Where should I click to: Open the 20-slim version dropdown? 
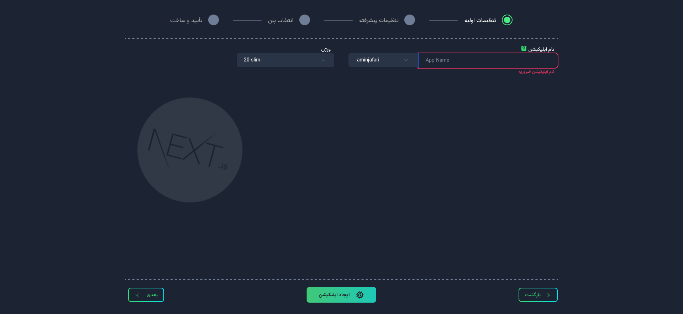pyautogui.click(x=285, y=60)
